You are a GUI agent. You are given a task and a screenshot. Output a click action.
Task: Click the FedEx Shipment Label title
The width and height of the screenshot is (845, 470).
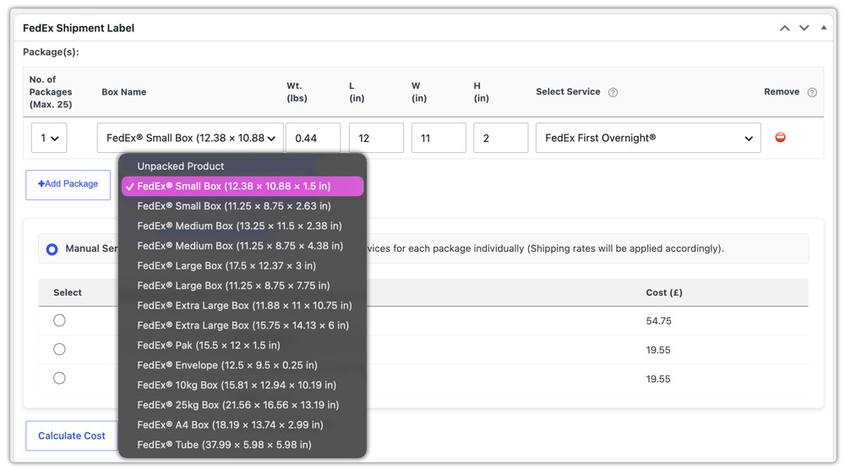pyautogui.click(x=79, y=28)
